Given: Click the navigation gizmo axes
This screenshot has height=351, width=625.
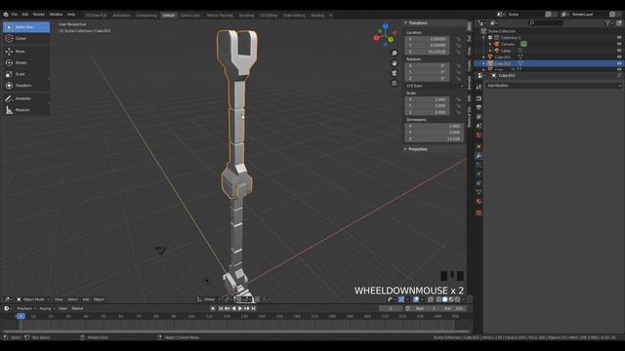Looking at the screenshot, I should tap(384, 35).
